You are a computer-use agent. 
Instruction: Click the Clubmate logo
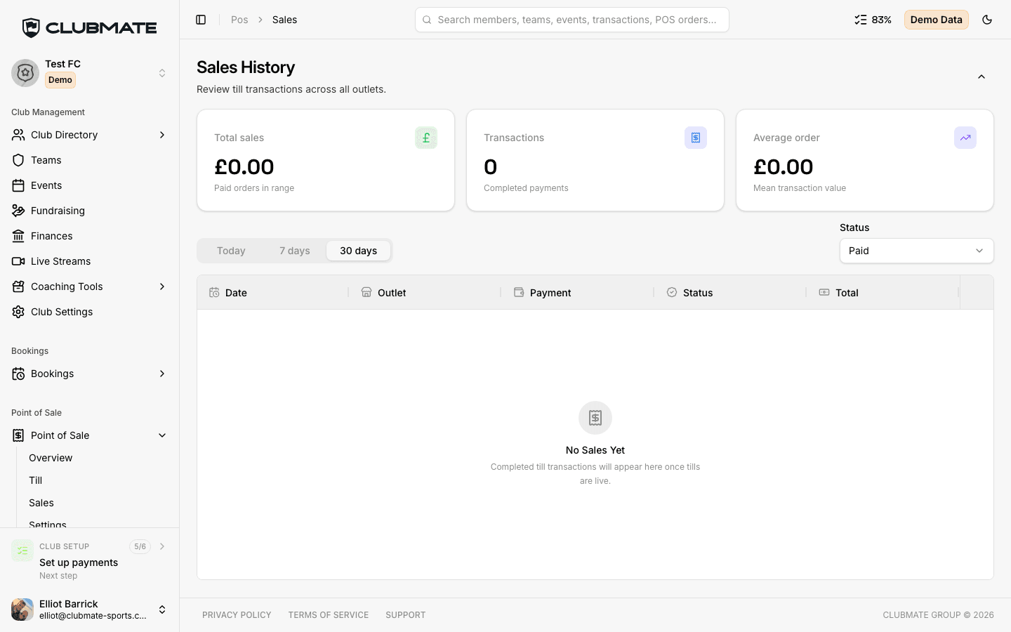(90, 28)
